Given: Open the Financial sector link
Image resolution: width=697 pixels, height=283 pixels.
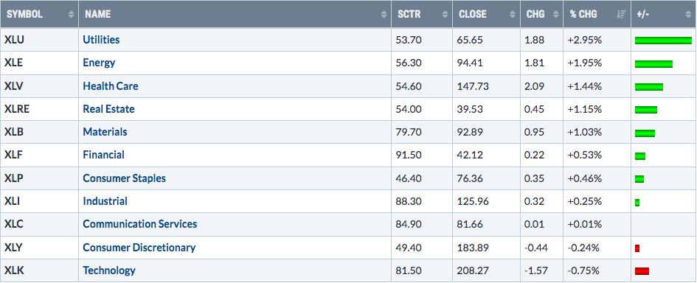Looking at the screenshot, I should point(103,155).
